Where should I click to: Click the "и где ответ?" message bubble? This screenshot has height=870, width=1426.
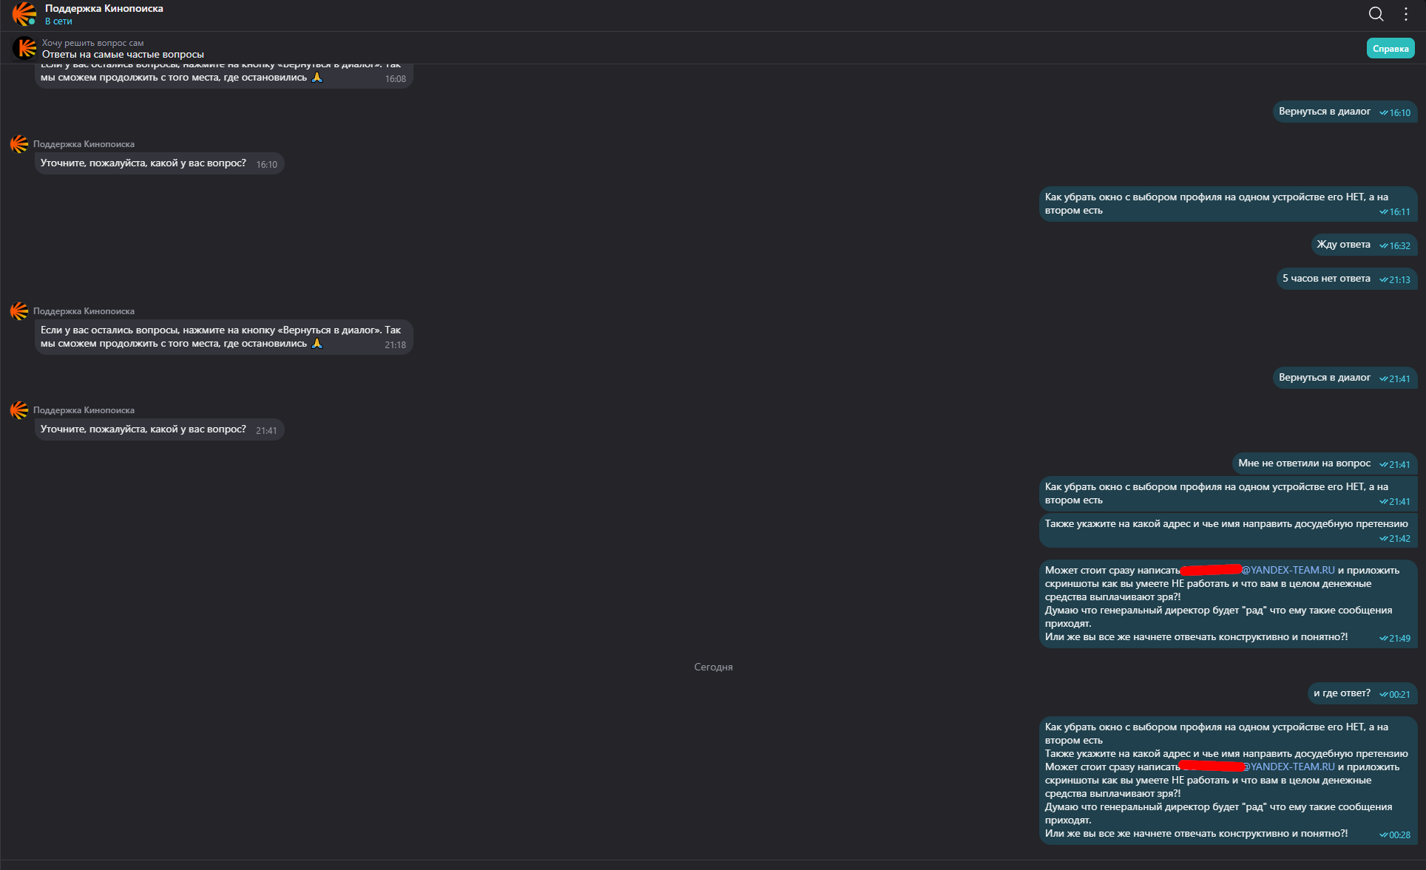[1341, 693]
